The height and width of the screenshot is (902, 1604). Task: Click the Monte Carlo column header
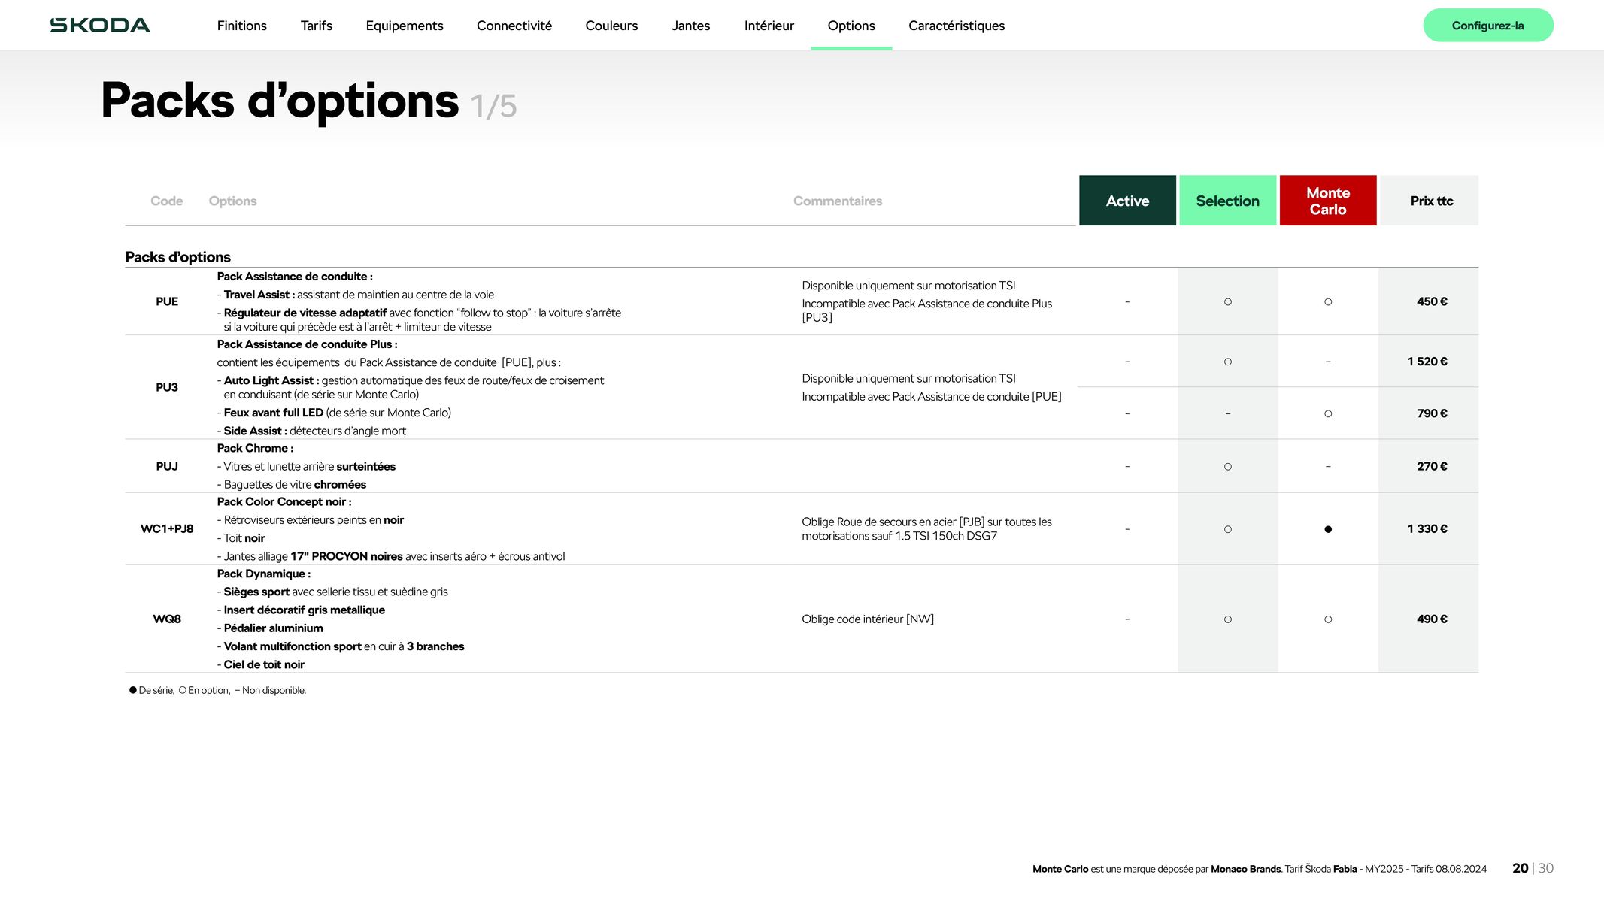pos(1328,201)
